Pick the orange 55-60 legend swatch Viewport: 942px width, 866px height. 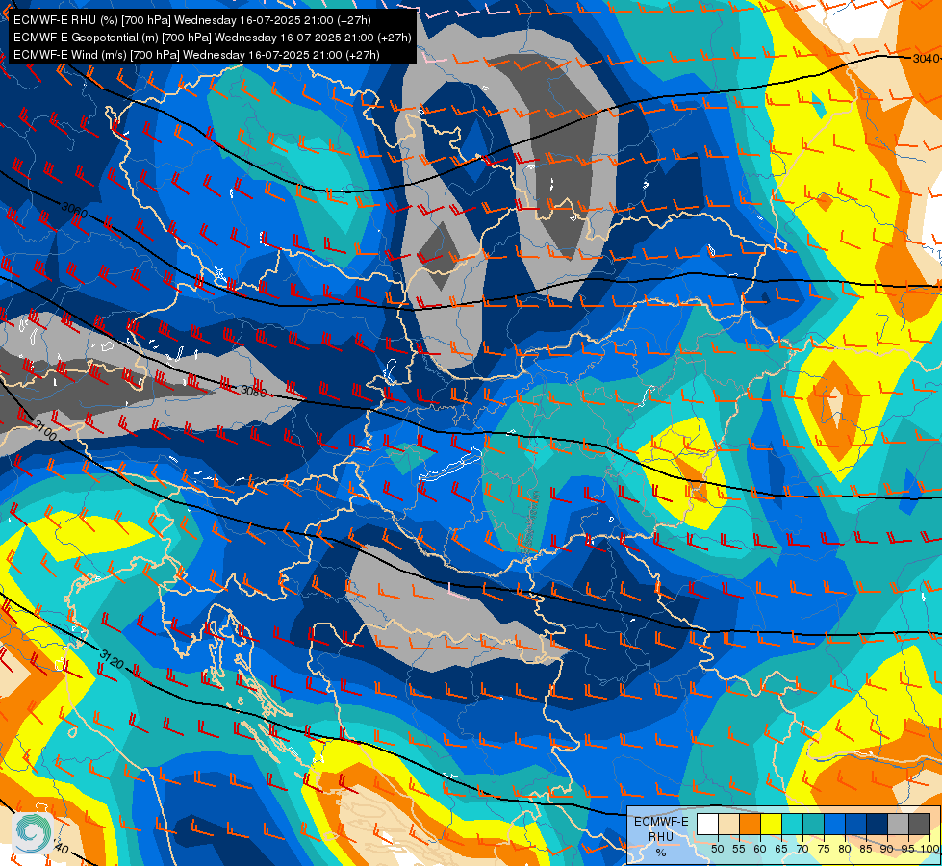(750, 824)
